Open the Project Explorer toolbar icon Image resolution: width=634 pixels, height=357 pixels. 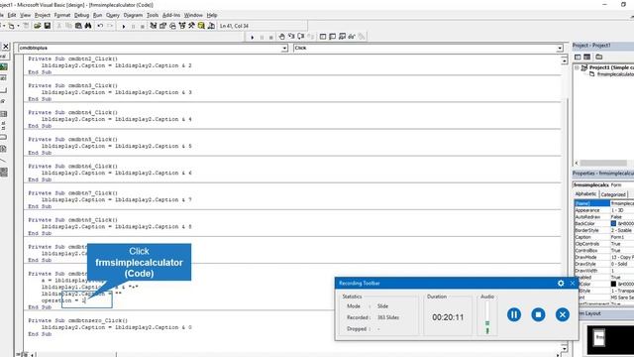pos(154,26)
